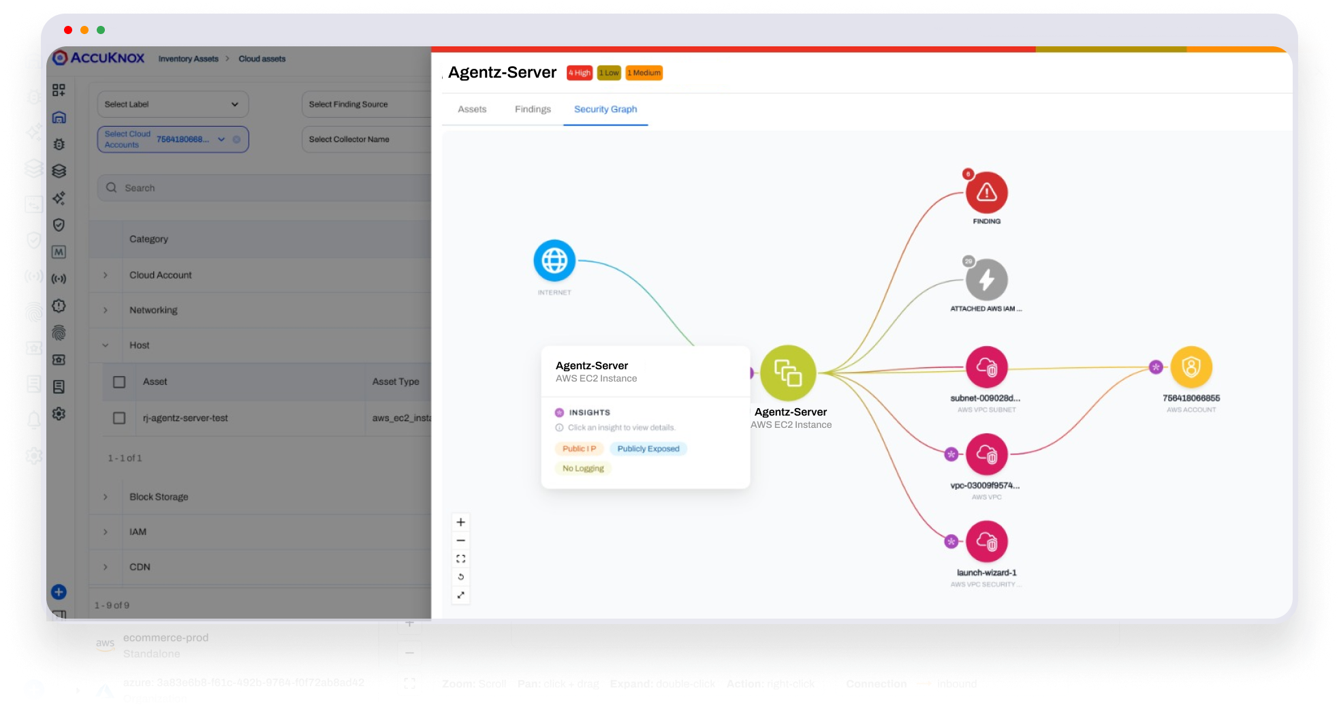Click the Asset Type column header
The height and width of the screenshot is (714, 1339).
396,382
